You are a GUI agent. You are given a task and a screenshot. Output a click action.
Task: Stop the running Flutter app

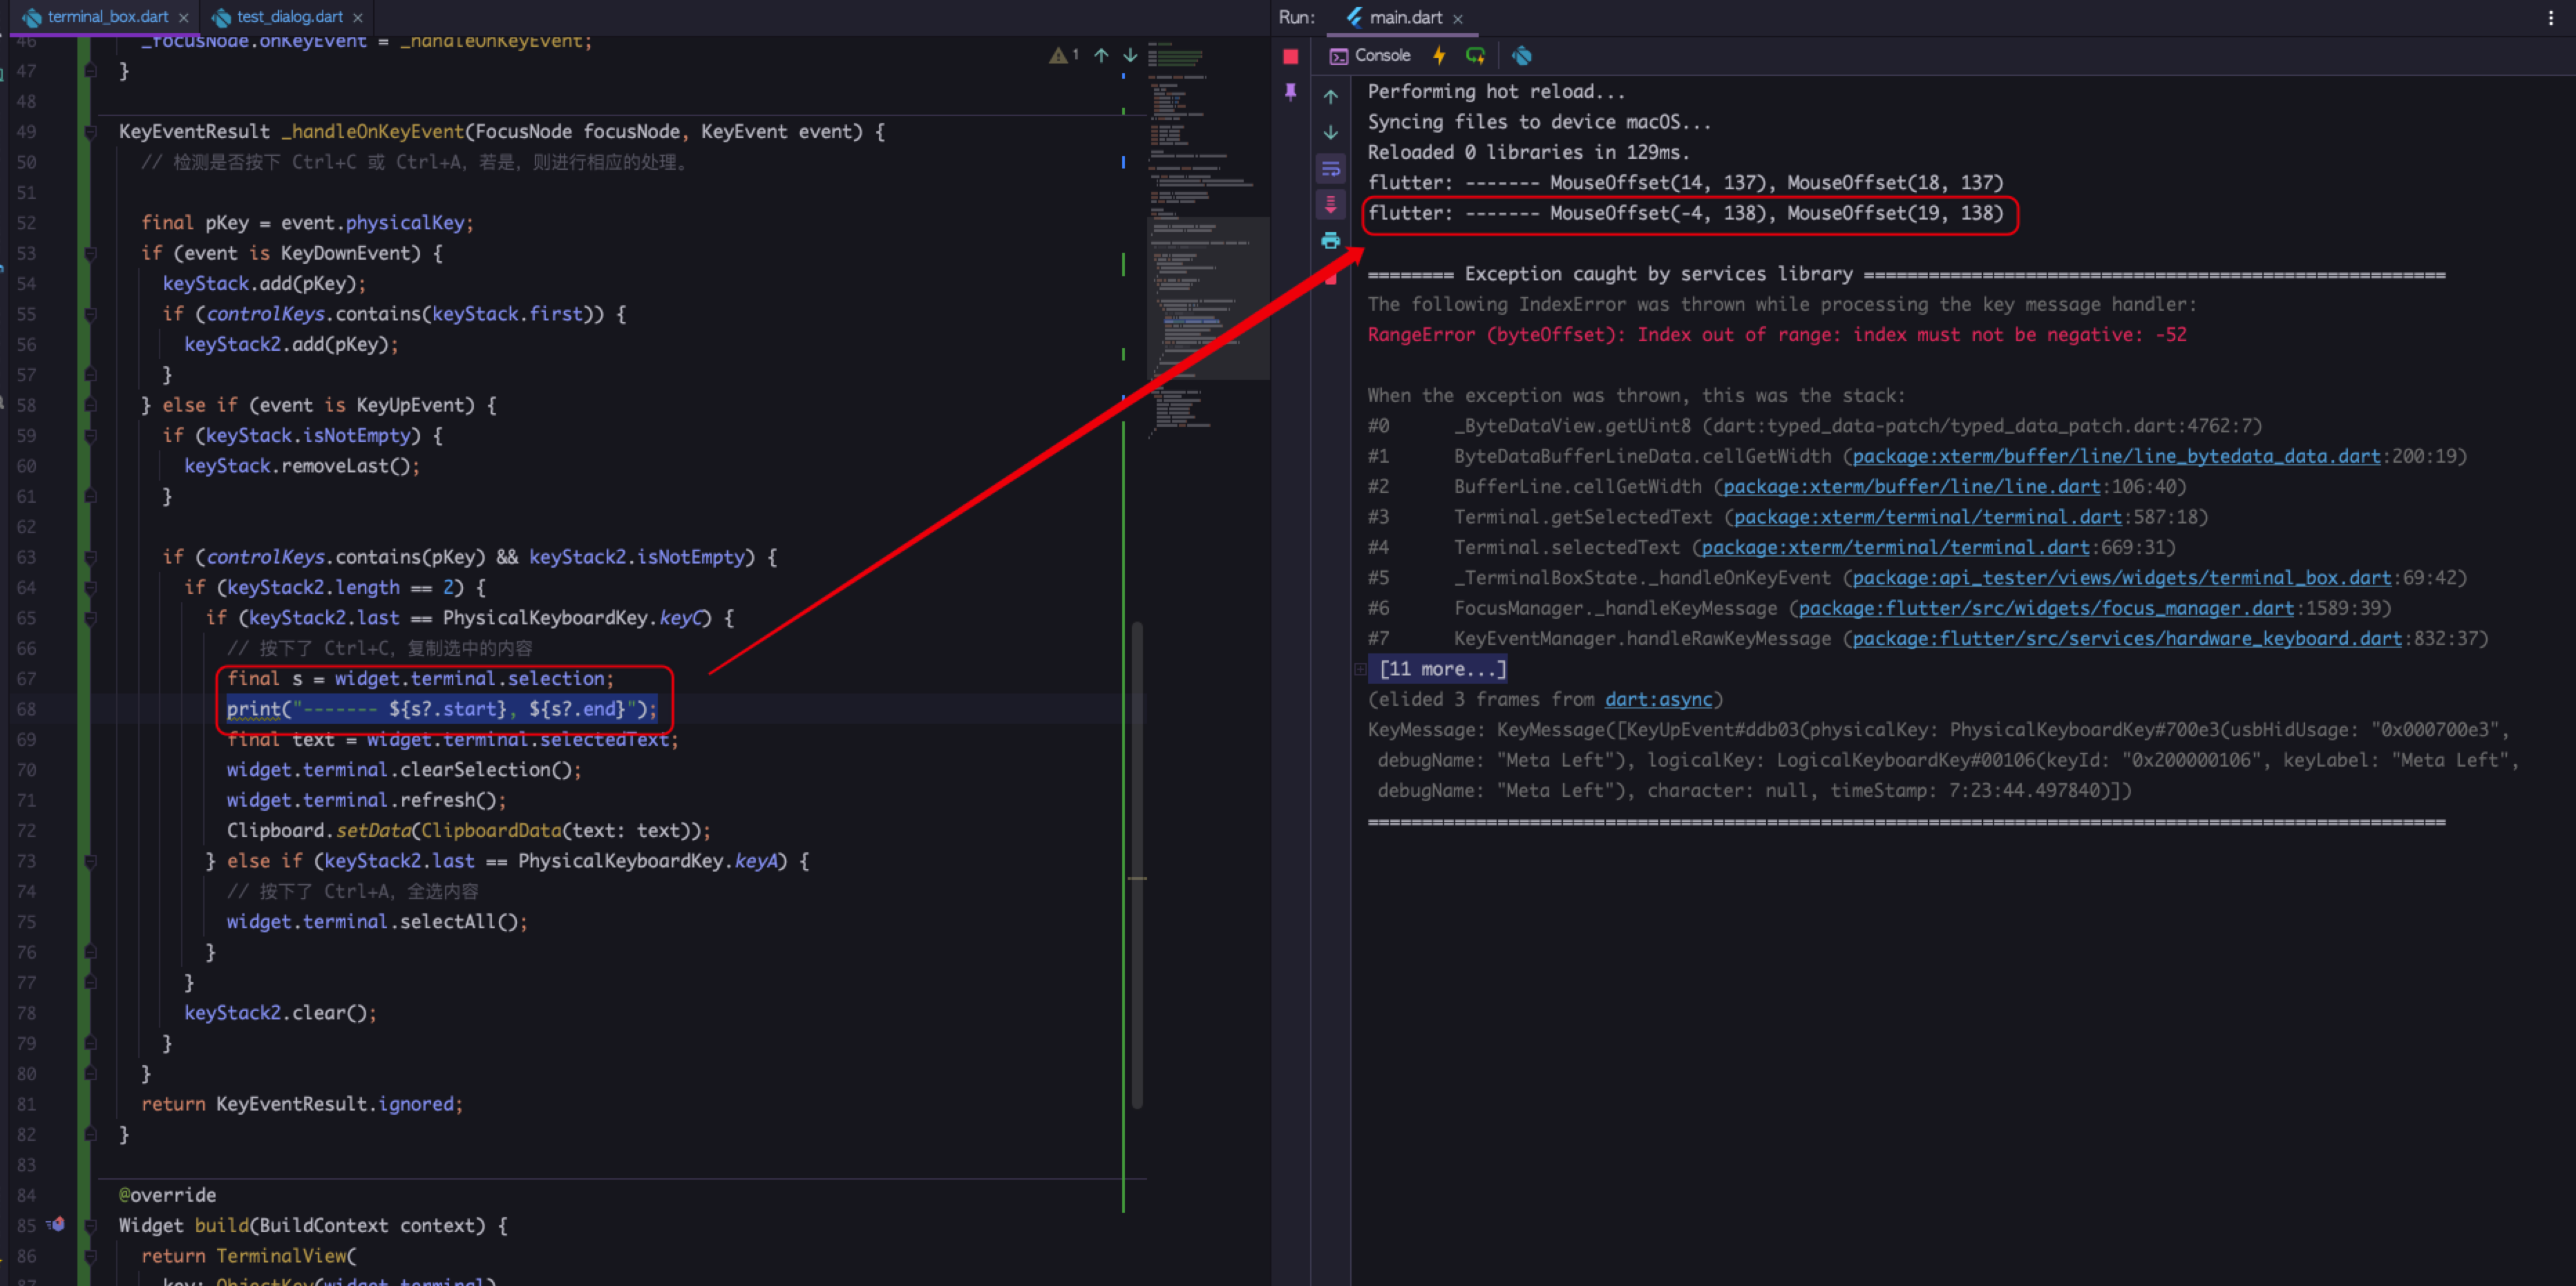coord(1290,57)
